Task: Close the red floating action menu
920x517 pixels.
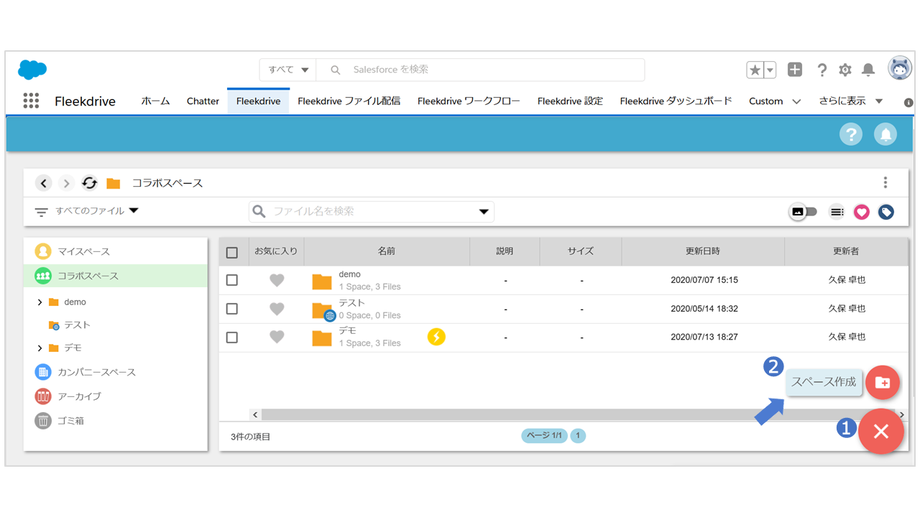Action: pyautogui.click(x=881, y=431)
